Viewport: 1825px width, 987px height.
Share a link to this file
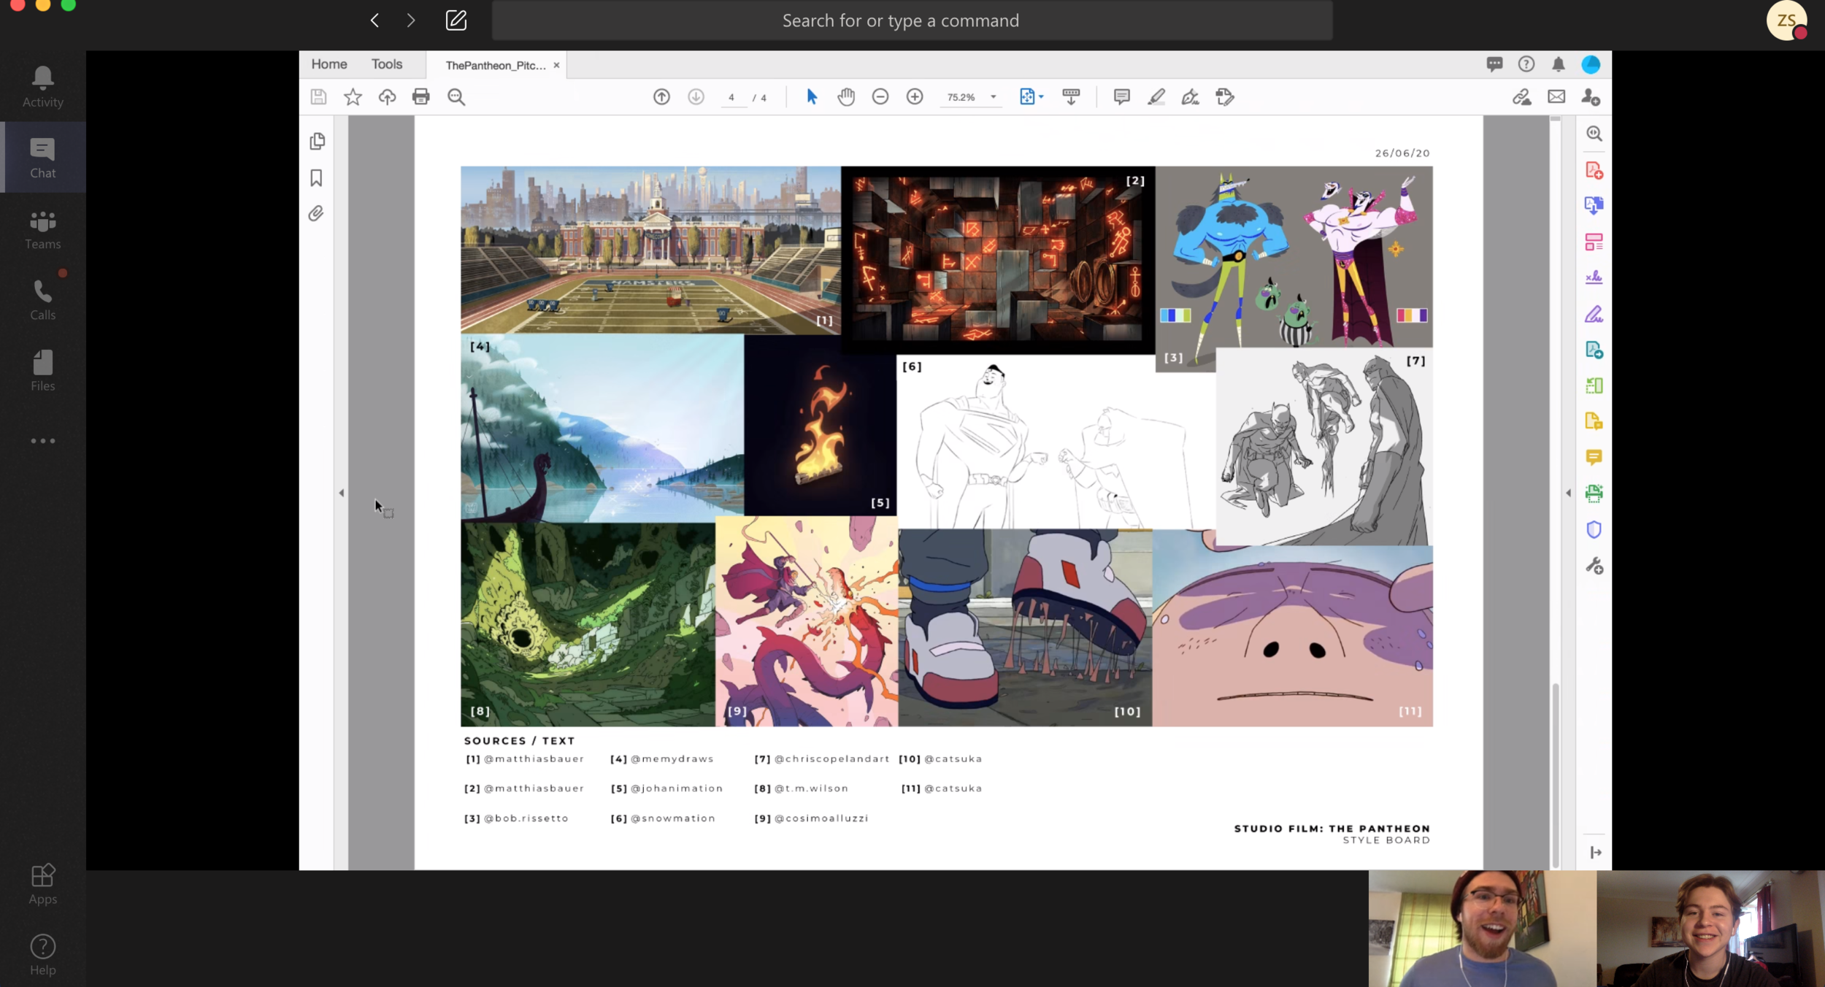click(1521, 96)
